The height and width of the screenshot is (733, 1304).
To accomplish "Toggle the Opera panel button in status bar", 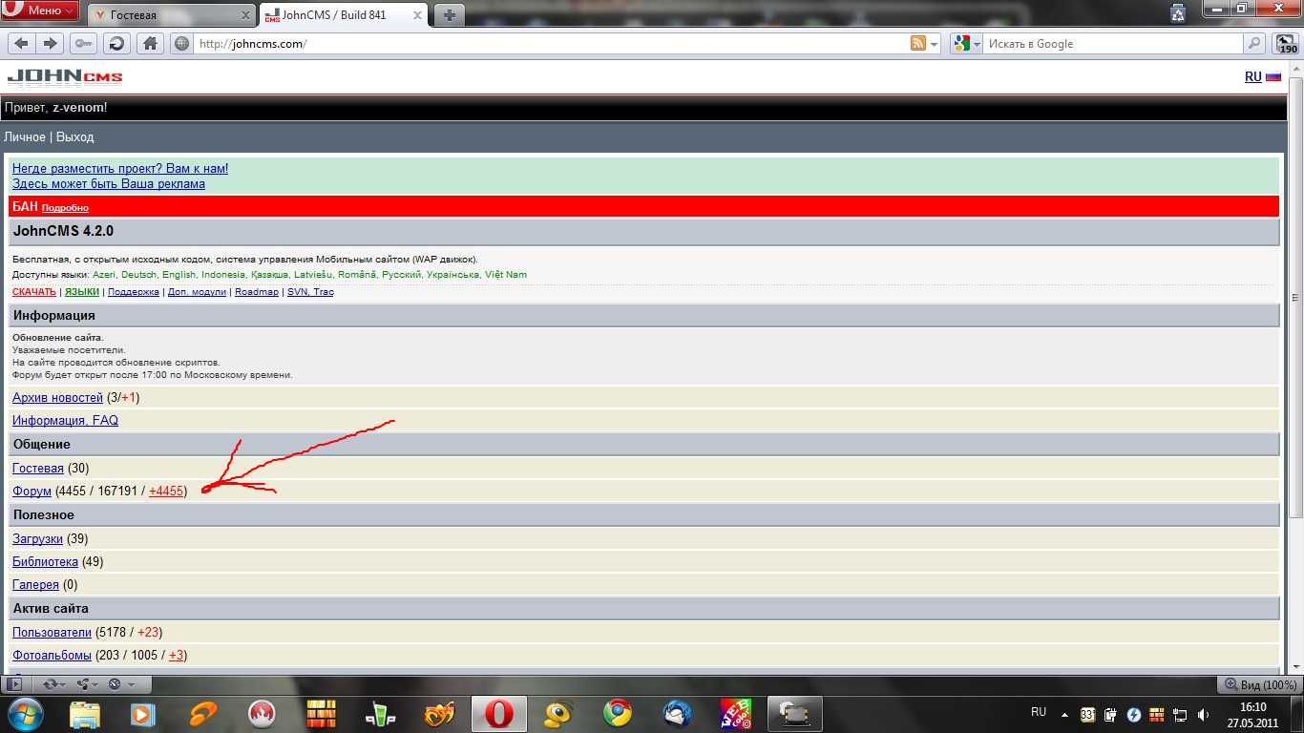I will tap(14, 683).
